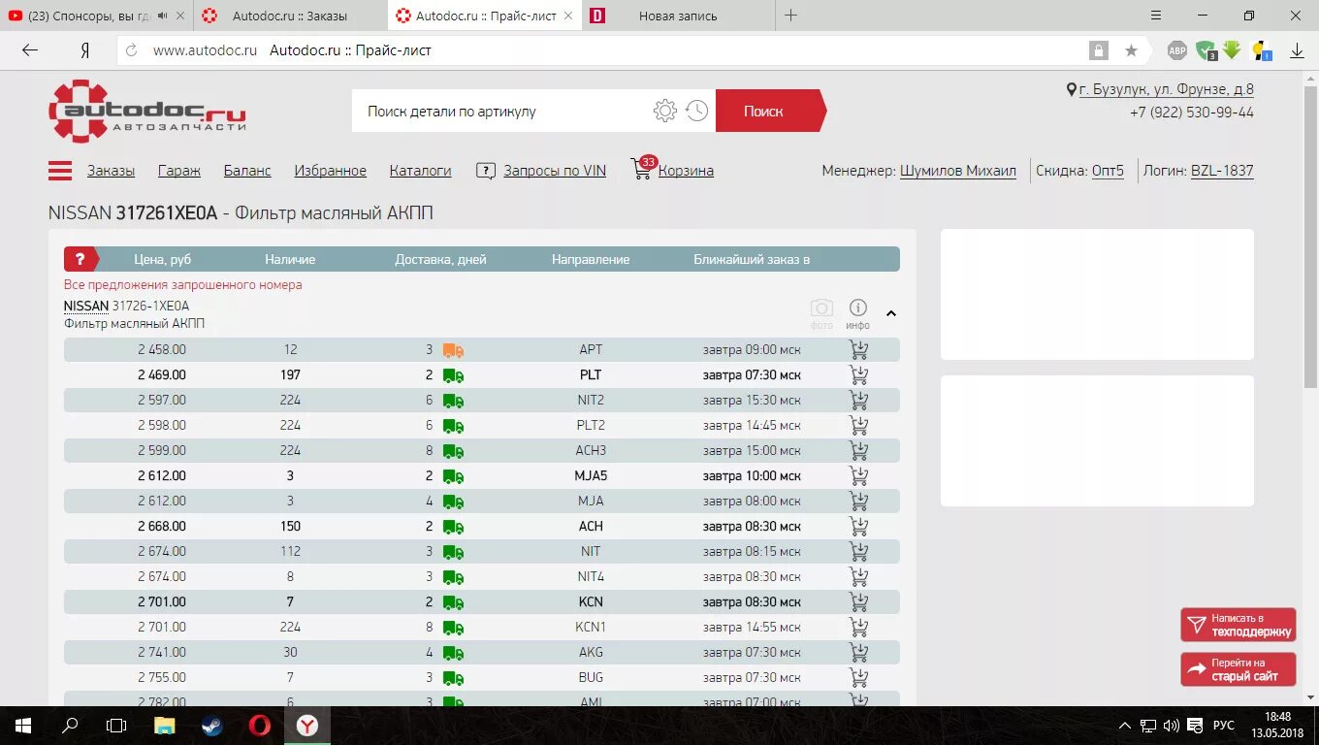The height and width of the screenshot is (745, 1319).
Task: Open the login BZL-1837 link
Action: click(x=1222, y=171)
